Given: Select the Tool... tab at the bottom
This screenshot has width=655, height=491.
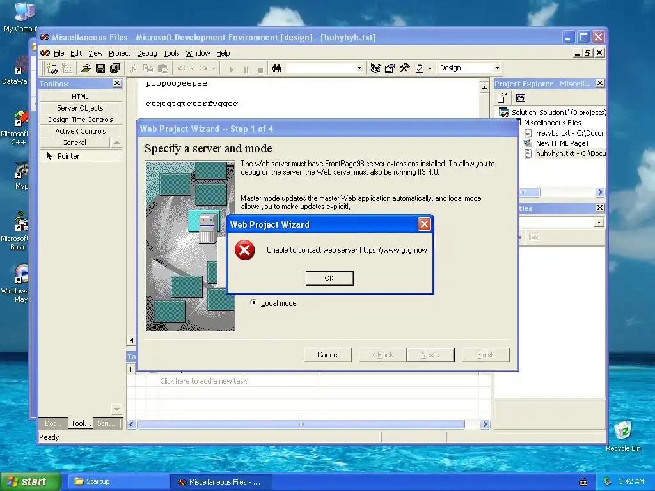Looking at the screenshot, I should (x=81, y=423).
